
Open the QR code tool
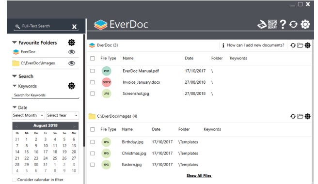coord(272,24)
